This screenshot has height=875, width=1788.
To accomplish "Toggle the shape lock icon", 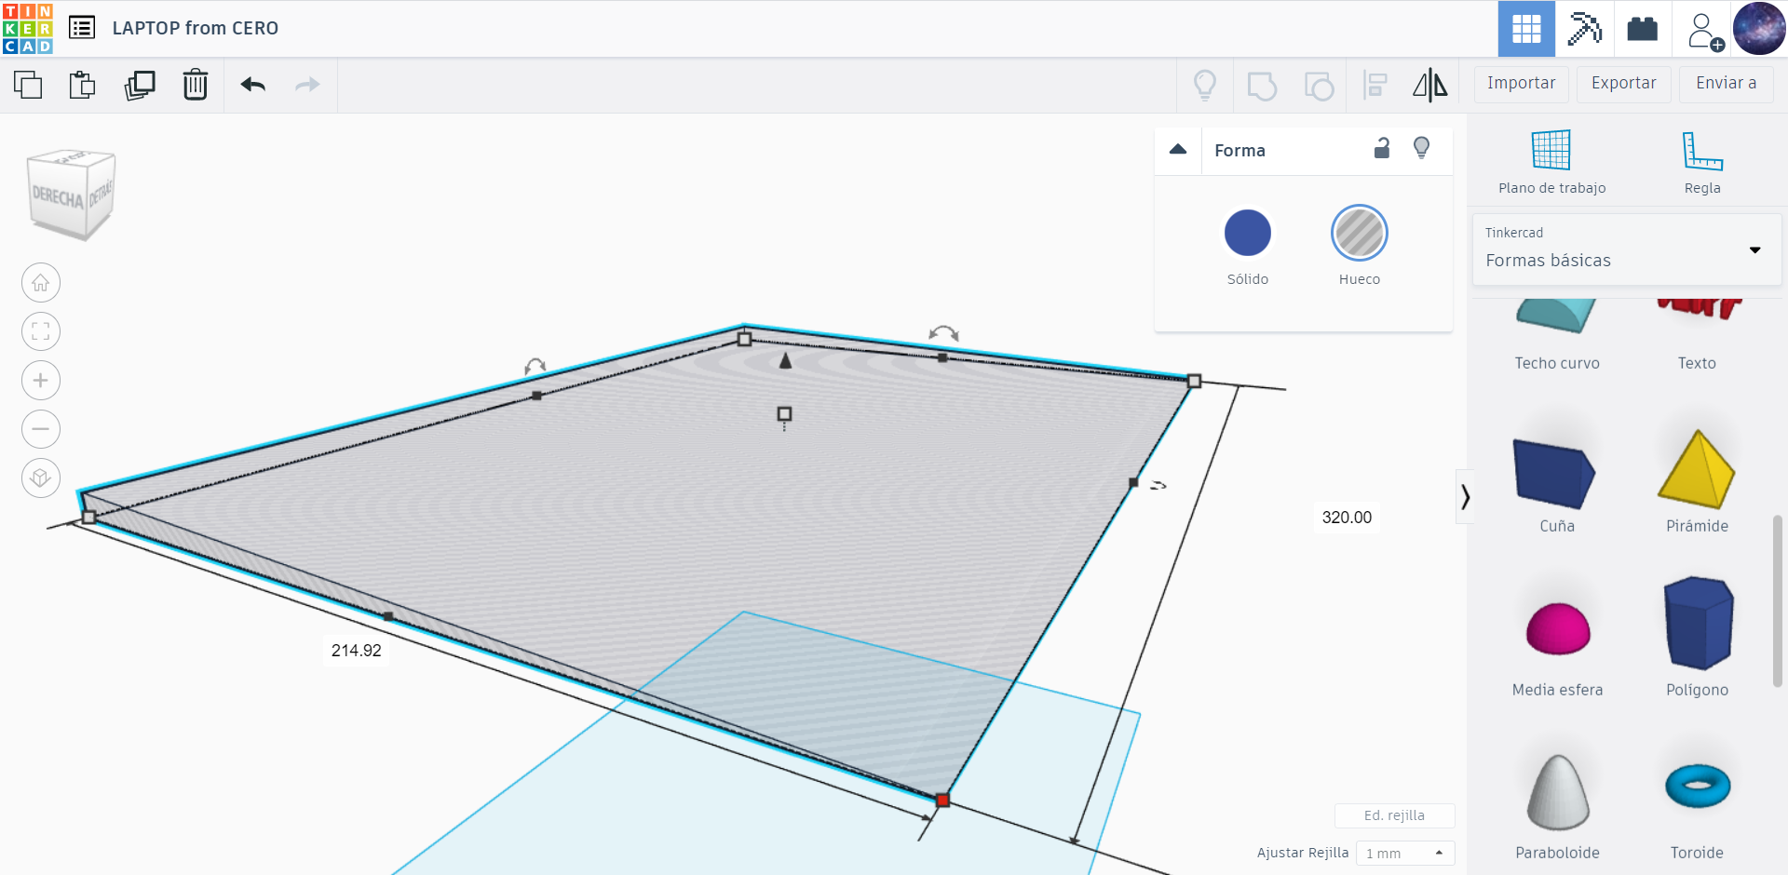I will click(1382, 148).
